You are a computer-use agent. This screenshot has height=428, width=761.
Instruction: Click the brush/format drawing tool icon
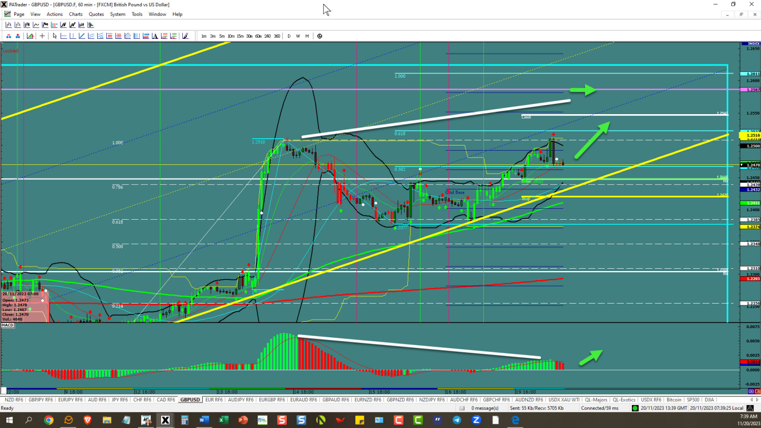[185, 36]
